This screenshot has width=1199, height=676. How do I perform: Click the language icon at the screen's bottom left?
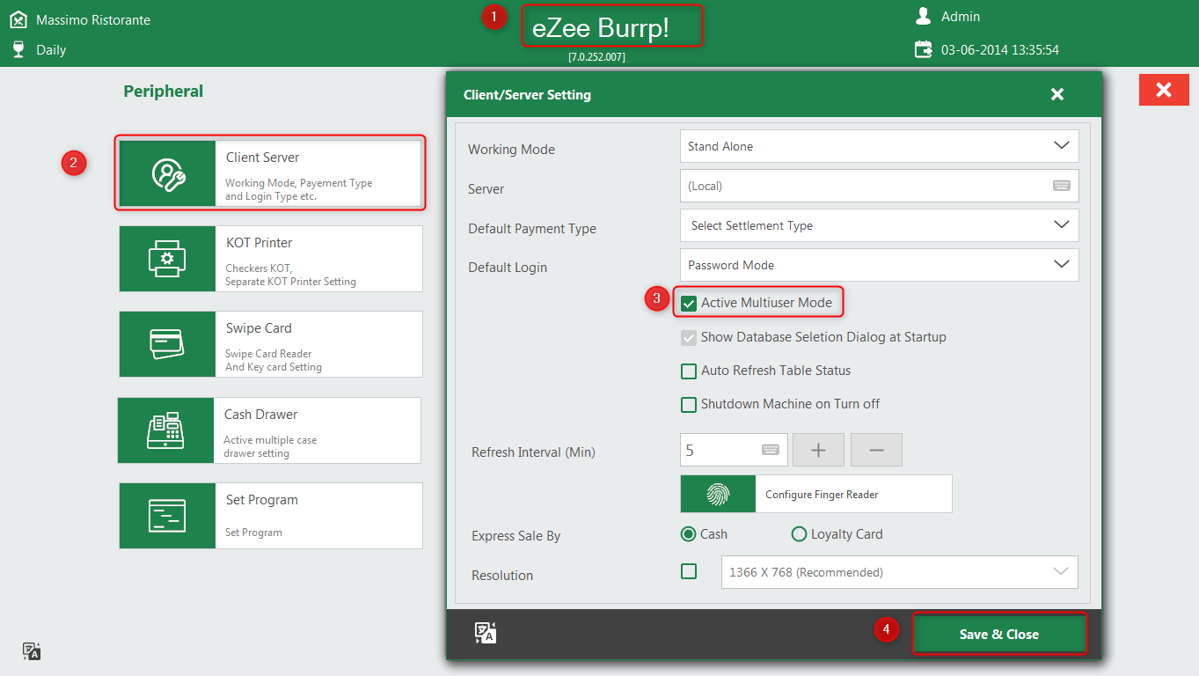(32, 651)
